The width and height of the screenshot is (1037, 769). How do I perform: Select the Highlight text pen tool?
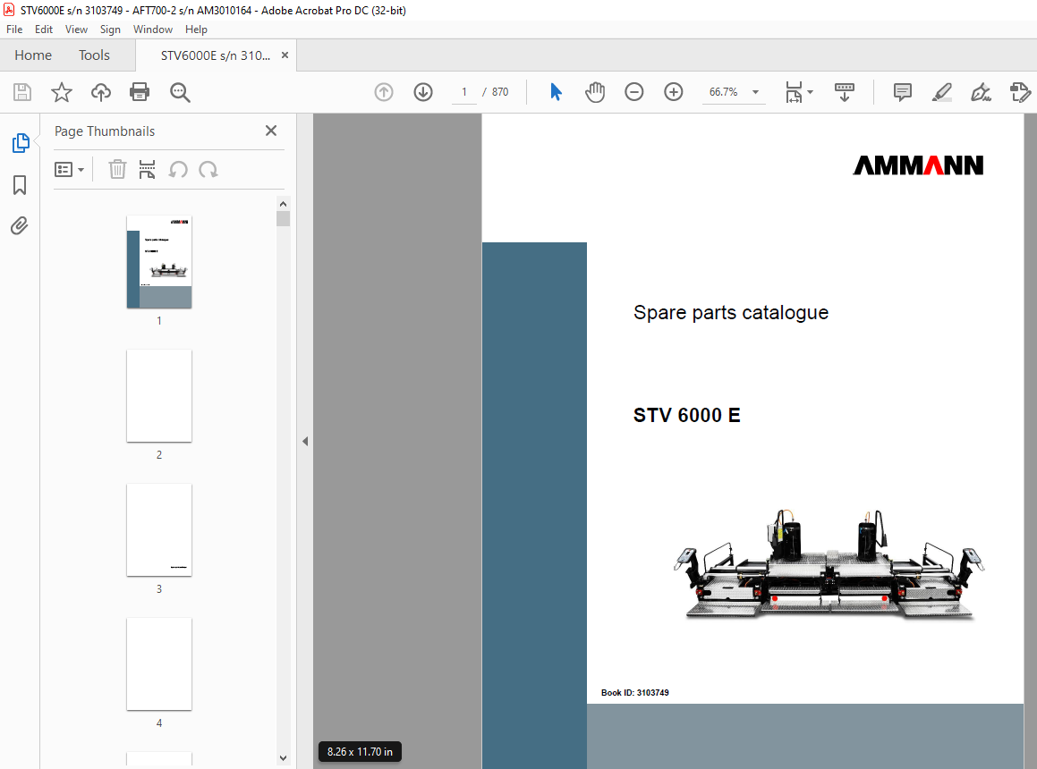942,92
